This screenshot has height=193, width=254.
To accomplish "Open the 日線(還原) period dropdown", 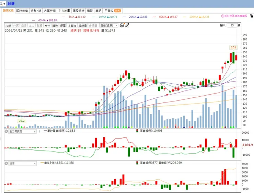I will click(108, 26).
